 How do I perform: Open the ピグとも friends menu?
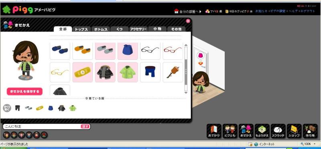[230, 131]
